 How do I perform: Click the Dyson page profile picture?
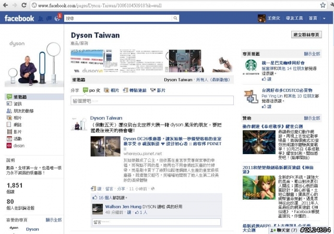(x=34, y=64)
